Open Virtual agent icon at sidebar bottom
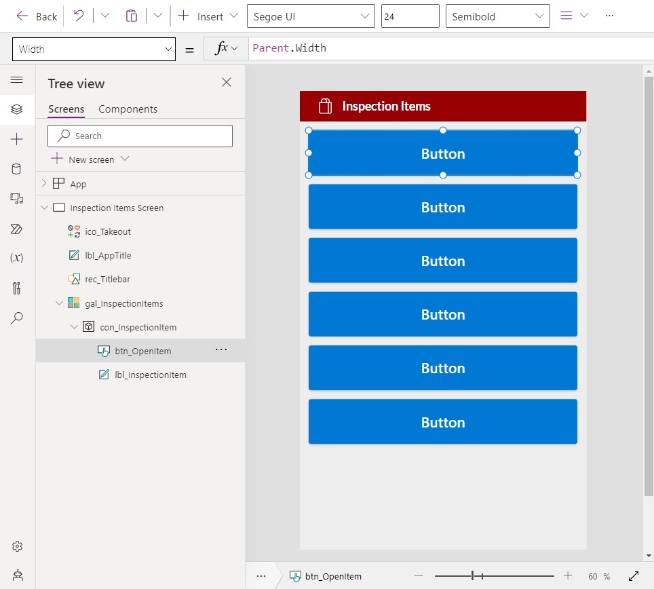The image size is (654, 589). click(18, 575)
